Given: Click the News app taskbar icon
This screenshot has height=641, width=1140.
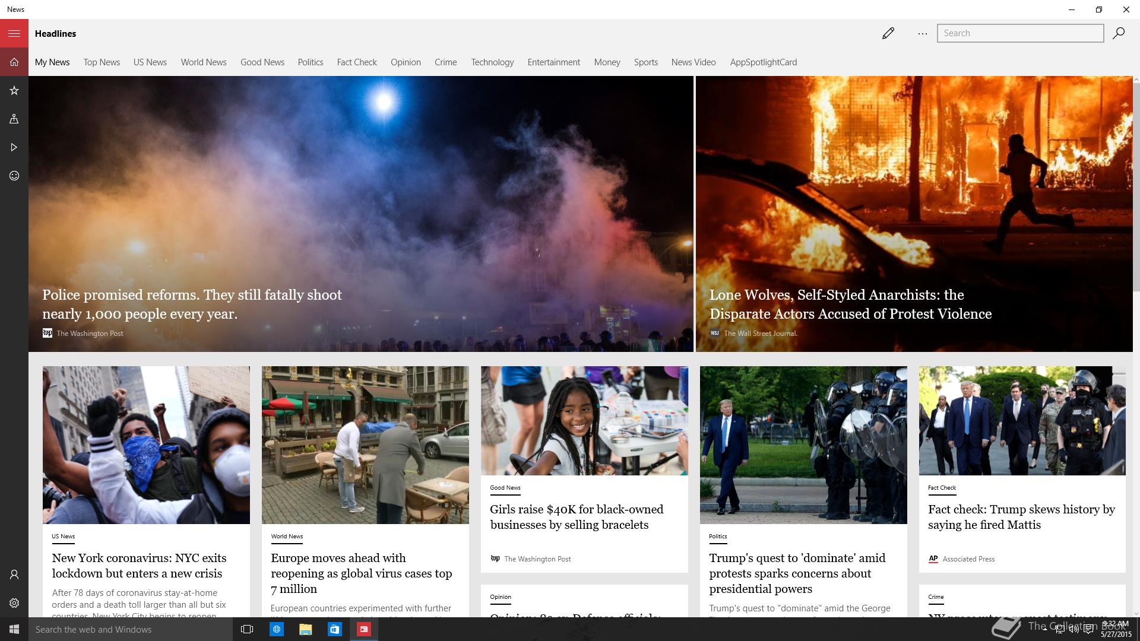Looking at the screenshot, I should coord(363,629).
